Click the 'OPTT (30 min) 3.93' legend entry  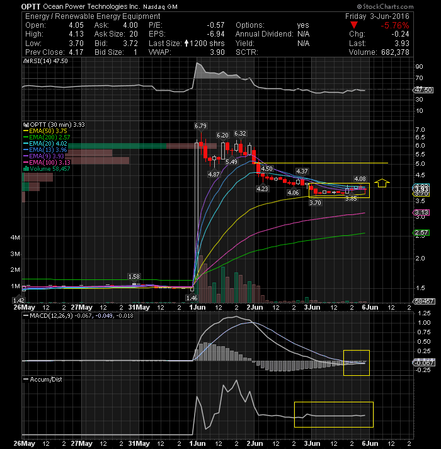[x=57, y=125]
